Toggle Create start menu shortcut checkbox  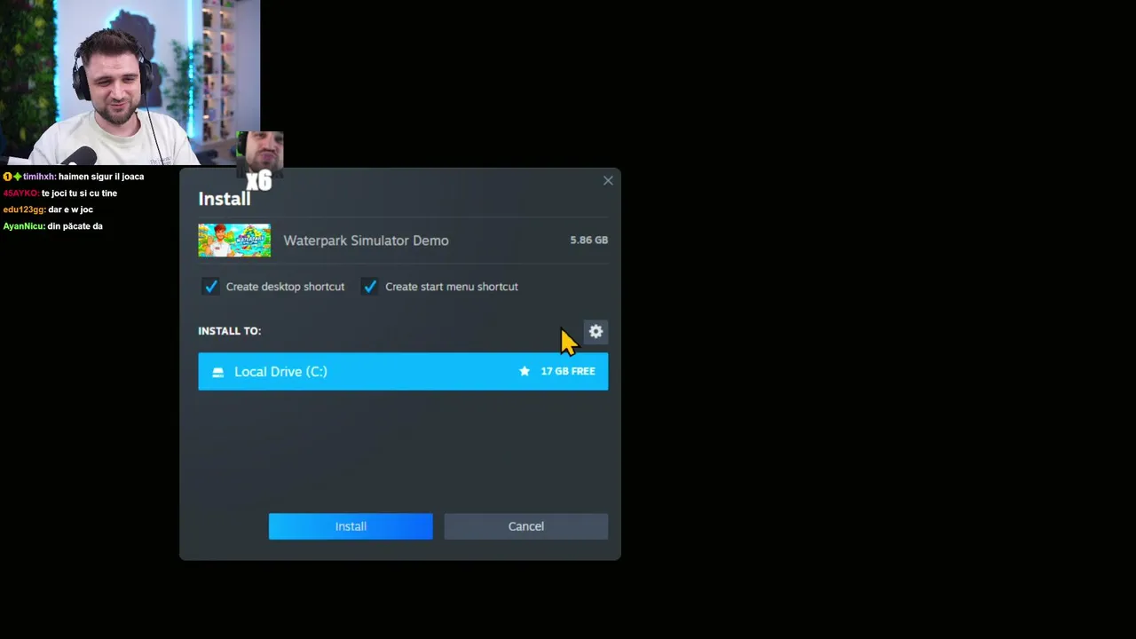[x=370, y=287]
